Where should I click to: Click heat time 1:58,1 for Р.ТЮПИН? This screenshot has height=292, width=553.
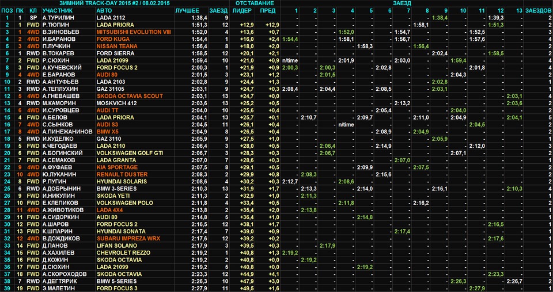[421, 25]
